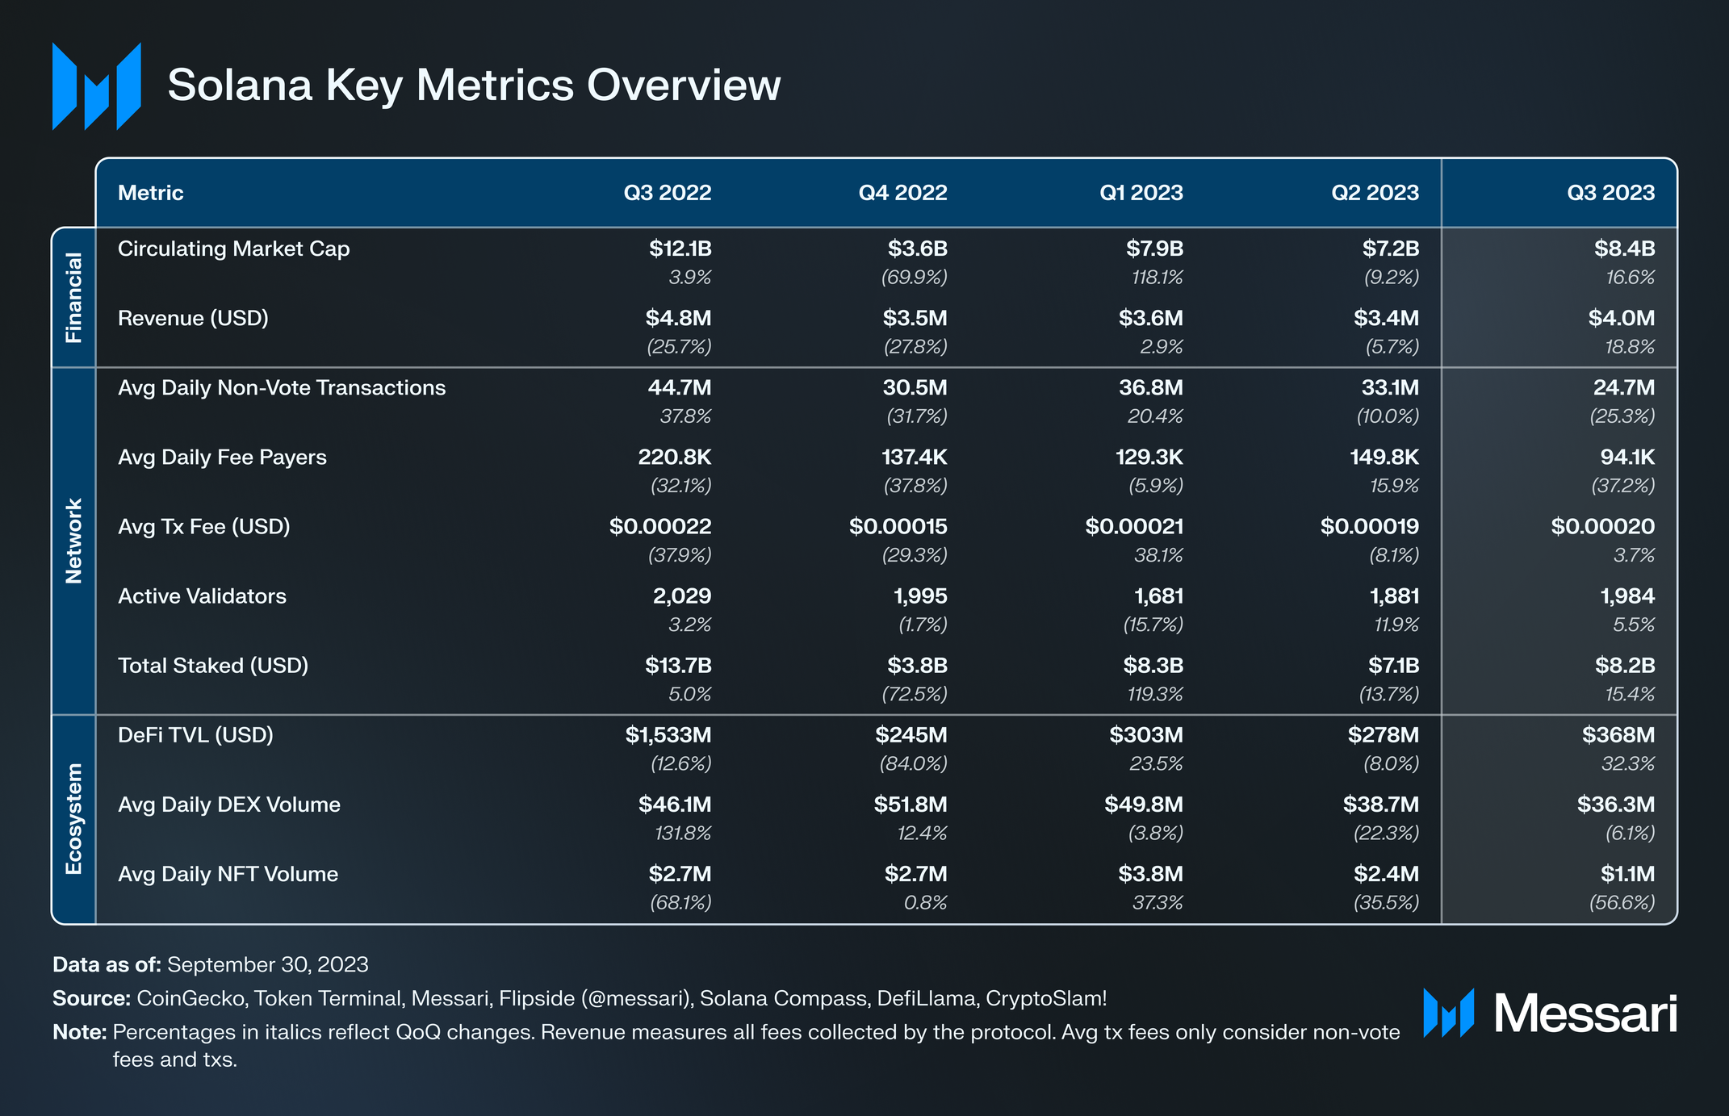Select the Q3 2022 column header
The image size is (1729, 1116).
pyautogui.click(x=667, y=193)
